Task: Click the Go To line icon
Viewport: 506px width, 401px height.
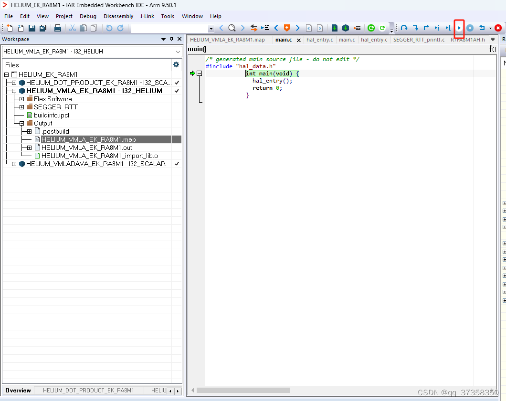Action: coord(265,28)
